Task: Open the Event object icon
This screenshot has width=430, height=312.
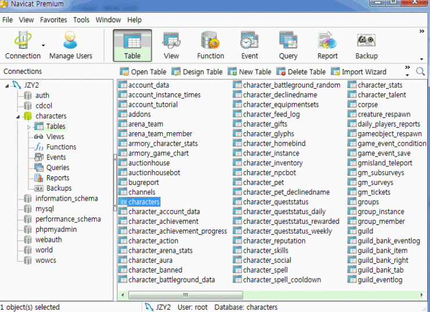Action: [x=249, y=45]
